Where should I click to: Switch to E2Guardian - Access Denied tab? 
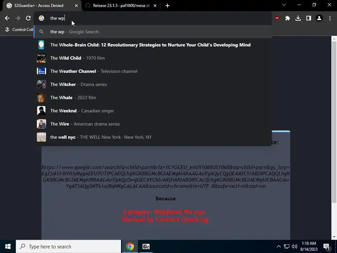tap(42, 6)
